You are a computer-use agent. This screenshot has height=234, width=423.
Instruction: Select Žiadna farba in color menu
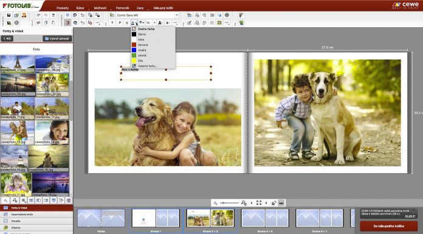153,29
